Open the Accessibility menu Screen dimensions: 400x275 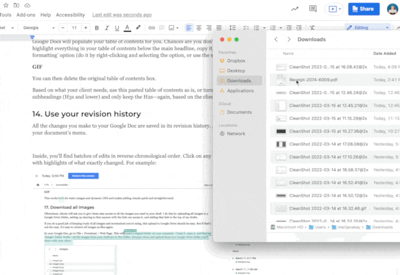pos(70,15)
